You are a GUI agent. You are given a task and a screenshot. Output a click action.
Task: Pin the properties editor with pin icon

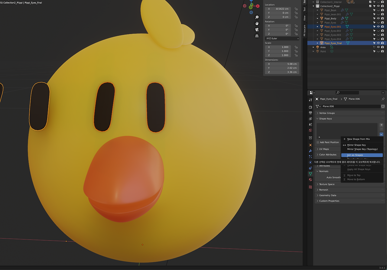tap(383, 99)
